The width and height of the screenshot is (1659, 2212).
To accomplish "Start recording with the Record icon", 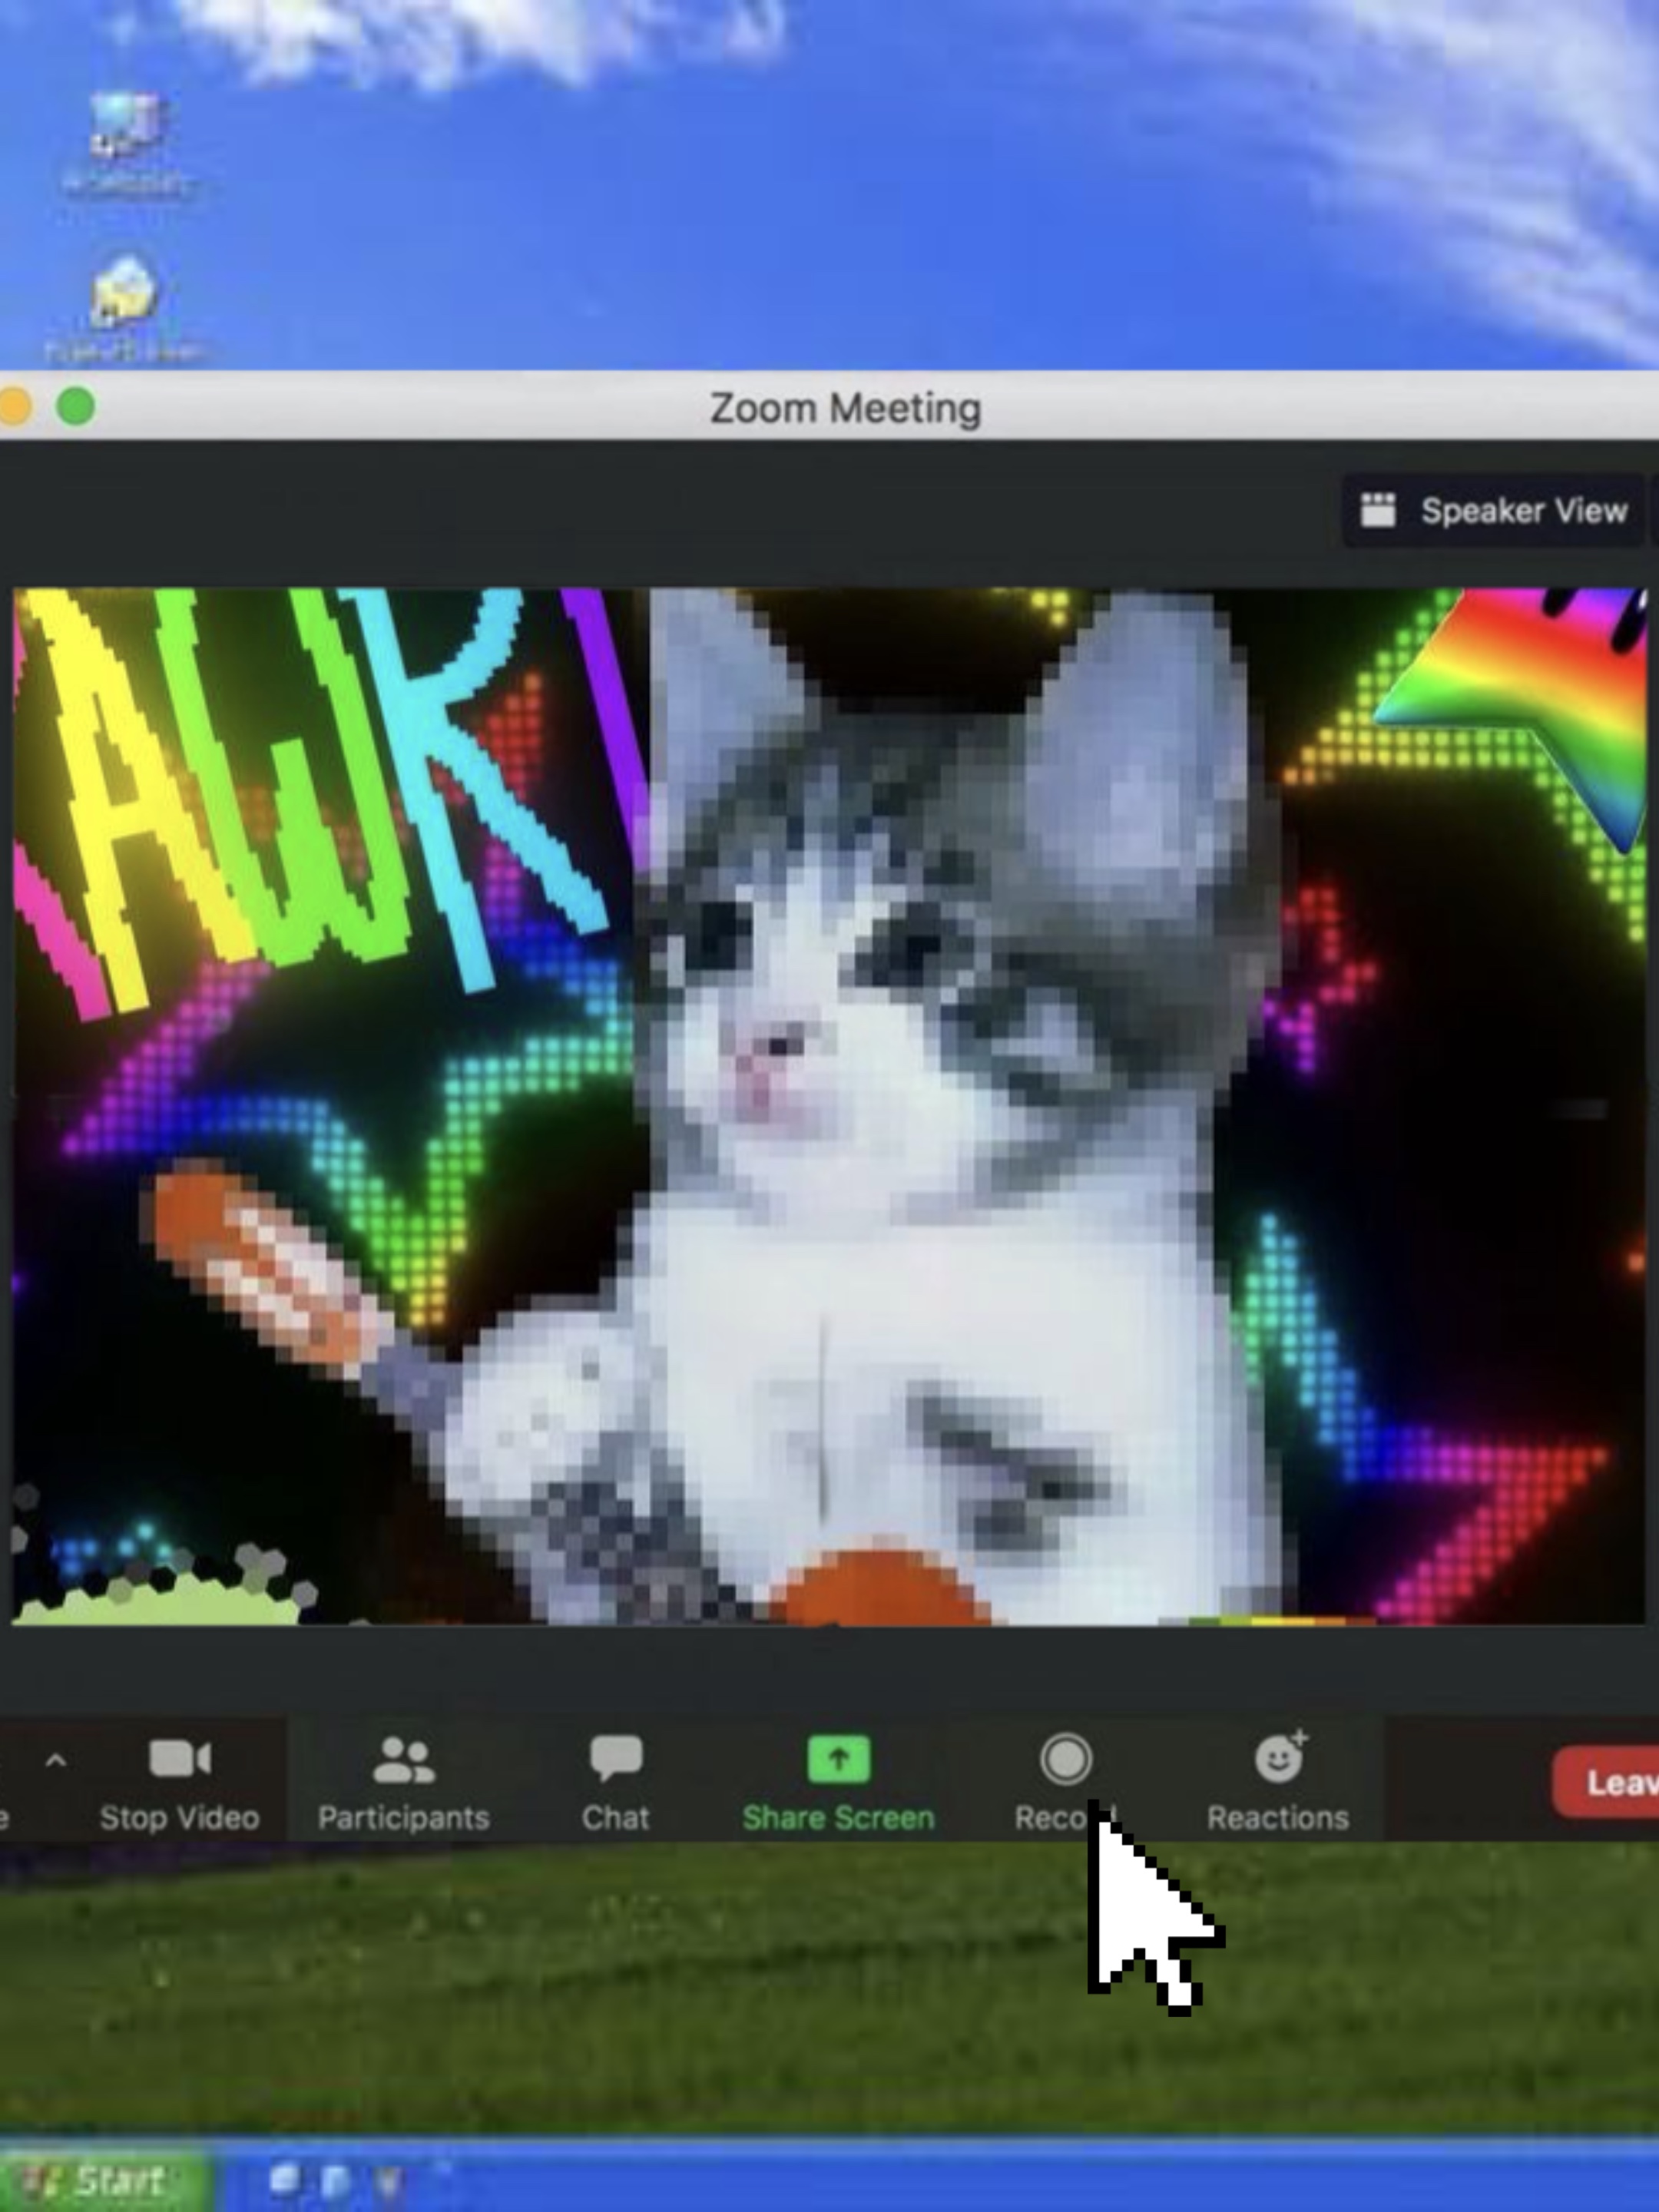I will click(1065, 1758).
